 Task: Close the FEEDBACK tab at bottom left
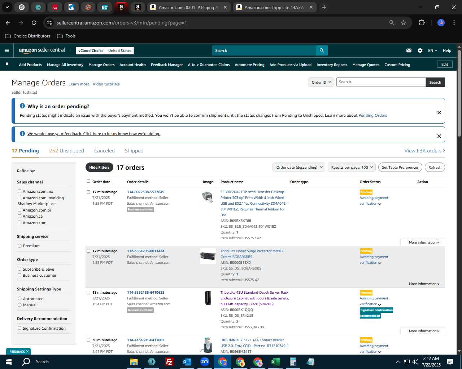point(27,351)
